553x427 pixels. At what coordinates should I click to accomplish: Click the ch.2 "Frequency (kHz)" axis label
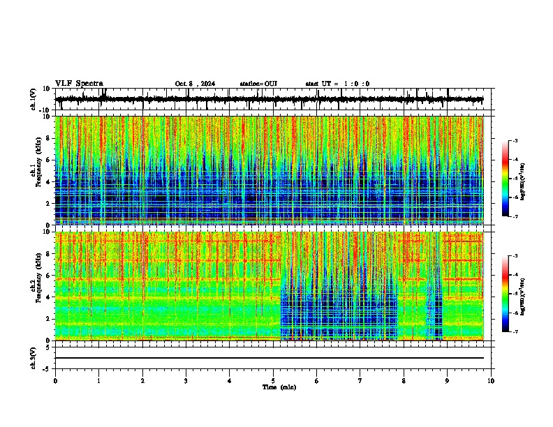coord(38,278)
